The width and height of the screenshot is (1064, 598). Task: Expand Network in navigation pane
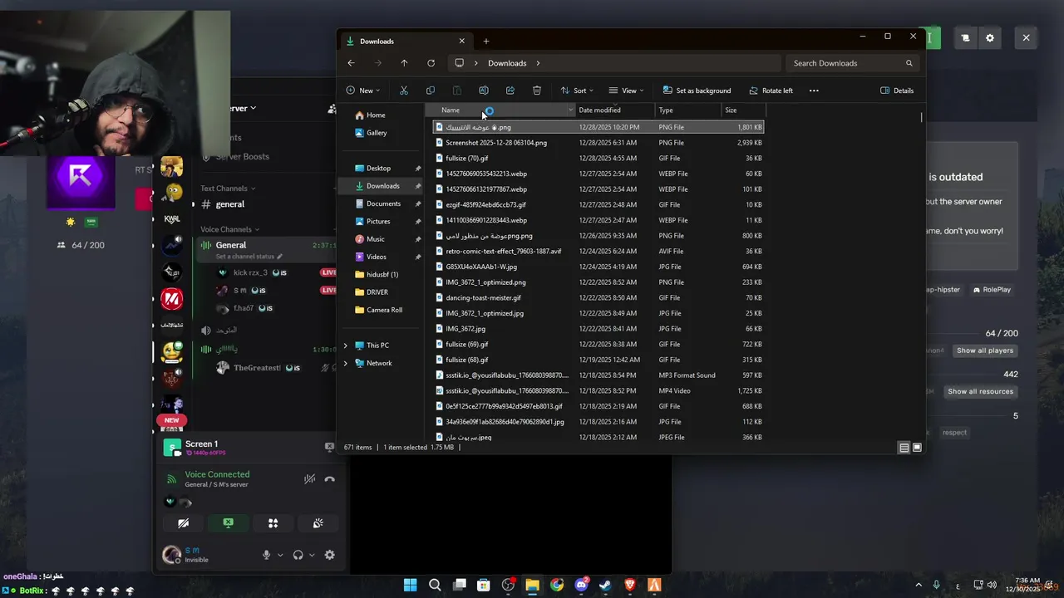coord(346,363)
